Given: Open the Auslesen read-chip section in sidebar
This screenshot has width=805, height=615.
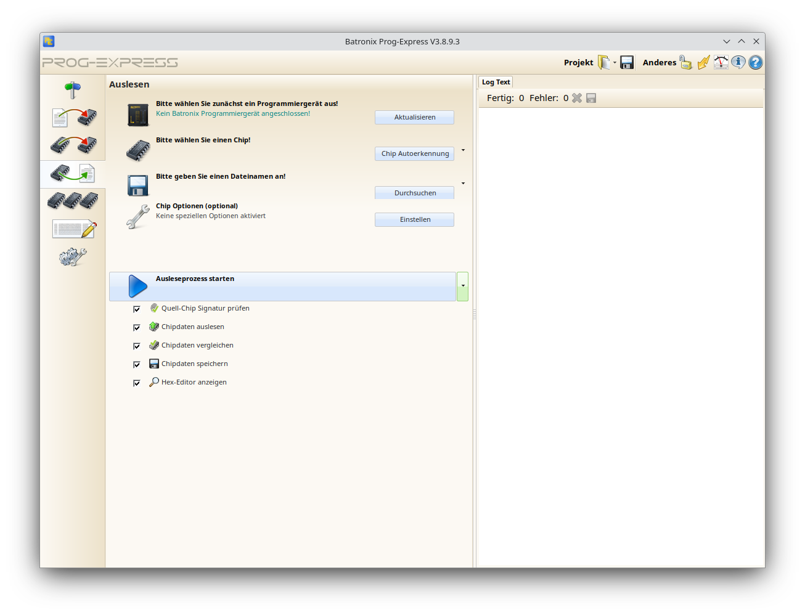Looking at the screenshot, I should [x=72, y=174].
